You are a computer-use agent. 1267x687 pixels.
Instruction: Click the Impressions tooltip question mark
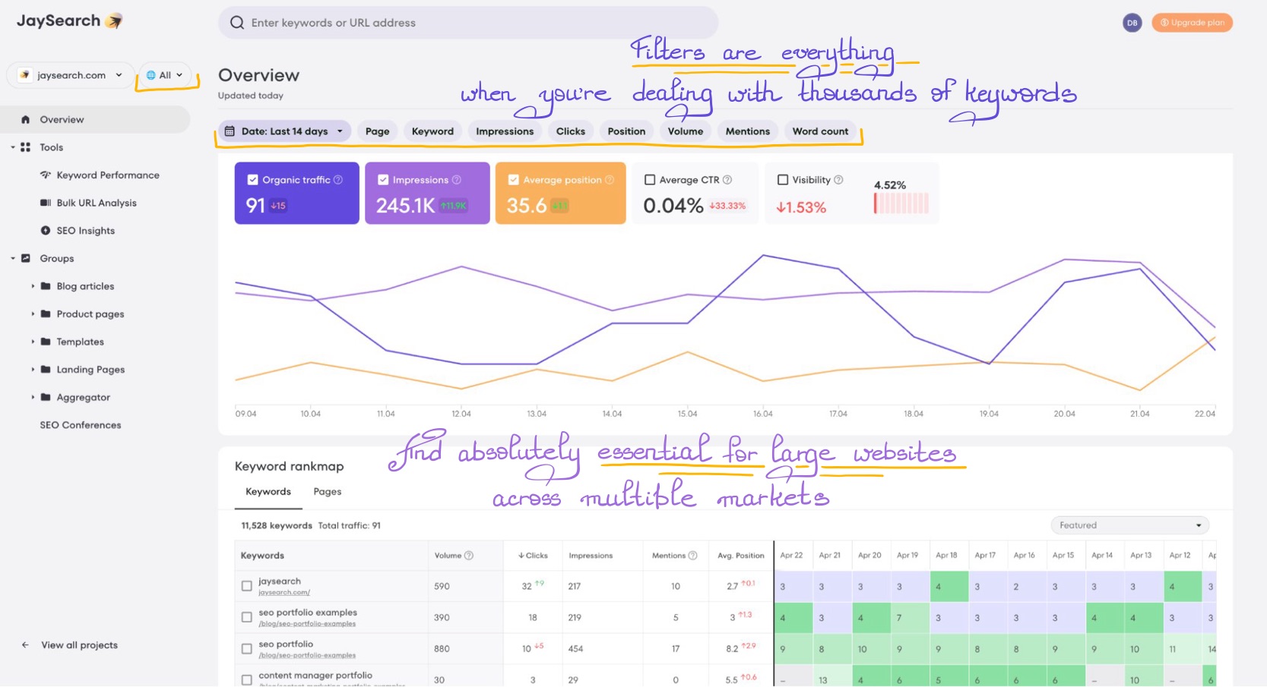coord(455,179)
